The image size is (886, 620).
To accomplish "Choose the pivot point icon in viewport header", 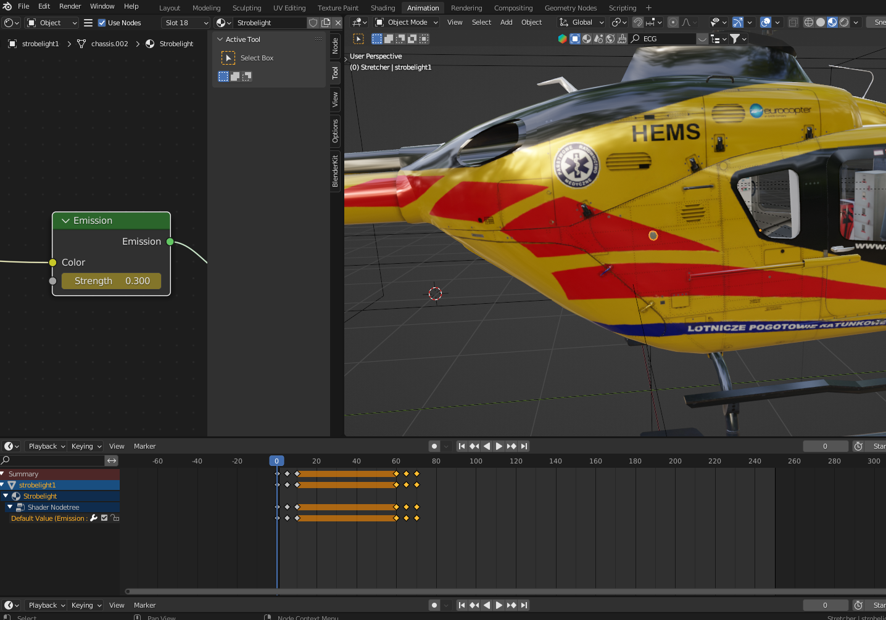I will tap(619, 22).
